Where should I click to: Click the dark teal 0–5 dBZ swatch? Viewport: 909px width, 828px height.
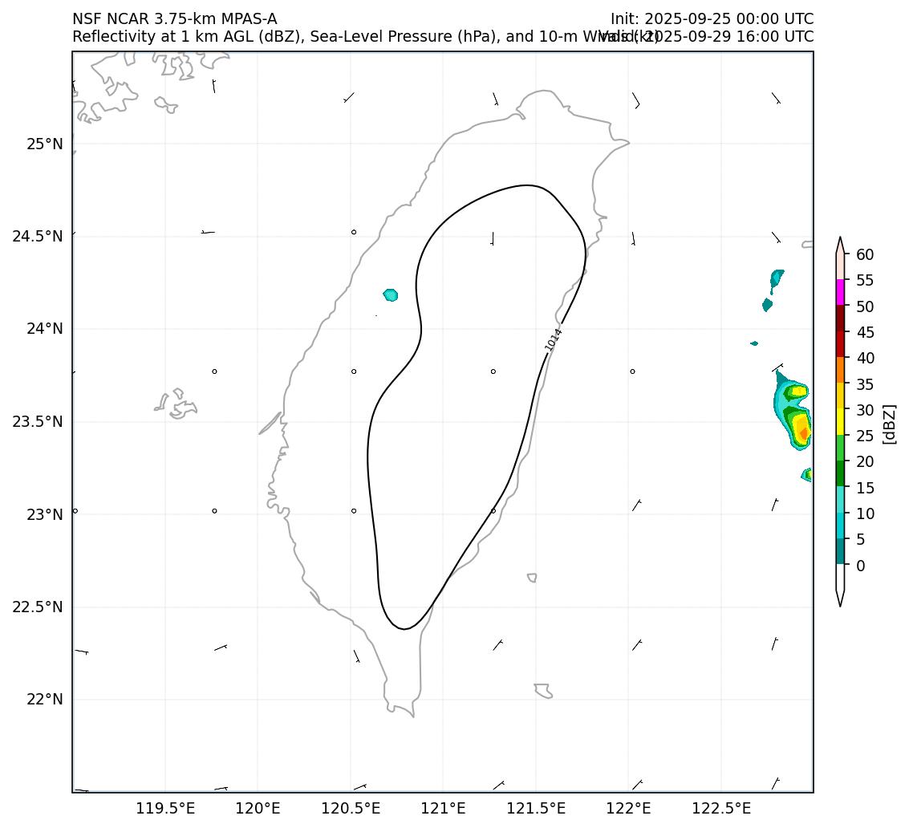(840, 552)
